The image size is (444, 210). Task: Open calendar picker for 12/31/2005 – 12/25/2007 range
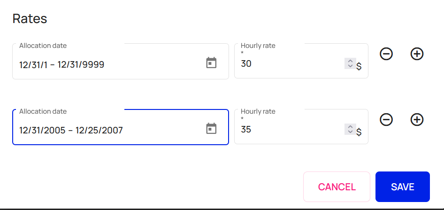click(212, 129)
